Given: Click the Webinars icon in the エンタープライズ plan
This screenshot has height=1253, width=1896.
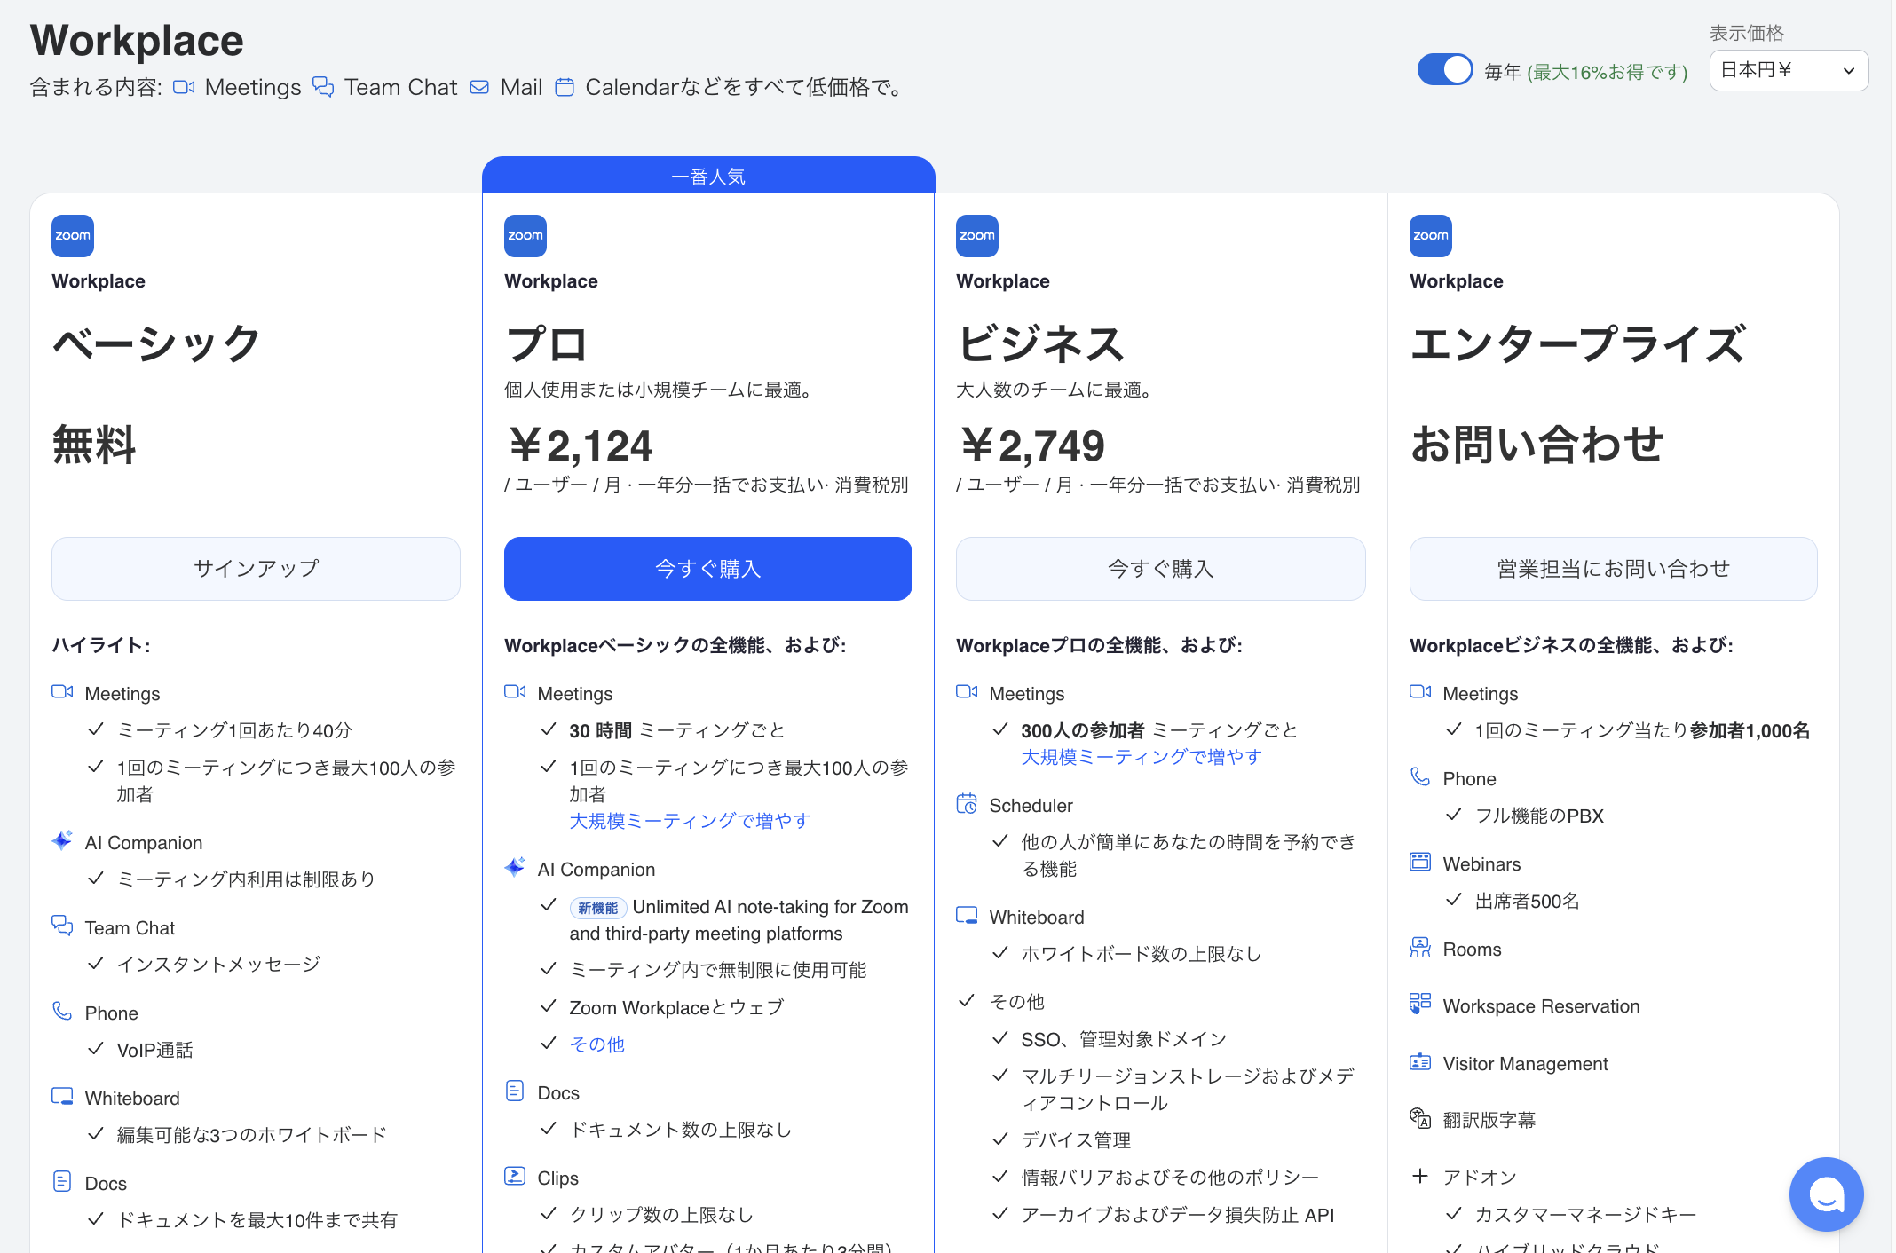Looking at the screenshot, I should coord(1420,863).
